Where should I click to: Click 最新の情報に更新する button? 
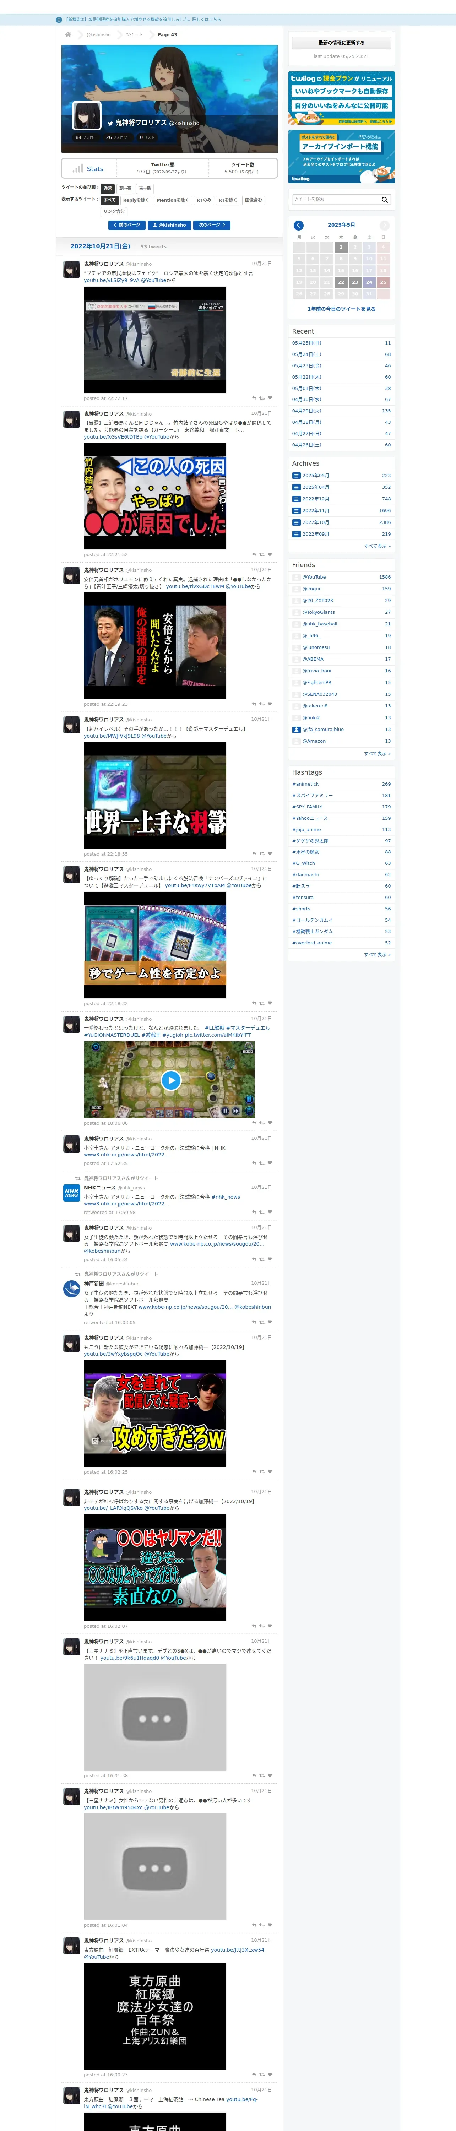(341, 43)
